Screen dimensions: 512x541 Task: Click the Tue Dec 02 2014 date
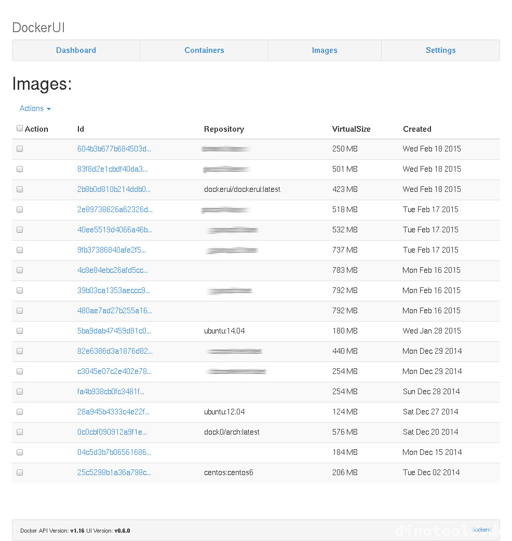(x=431, y=473)
